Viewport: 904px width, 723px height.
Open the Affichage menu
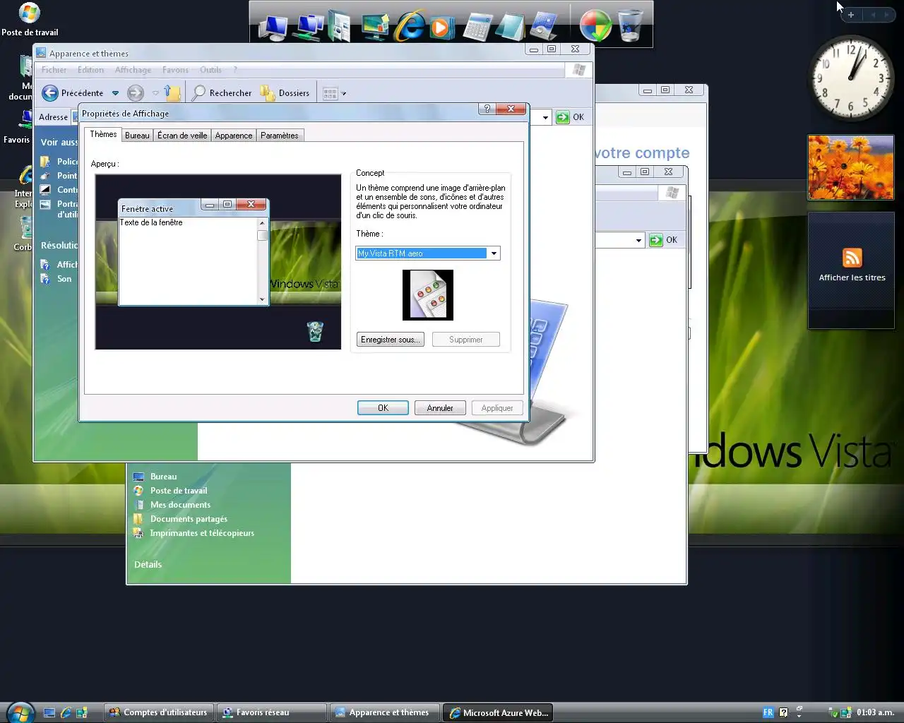coord(133,70)
